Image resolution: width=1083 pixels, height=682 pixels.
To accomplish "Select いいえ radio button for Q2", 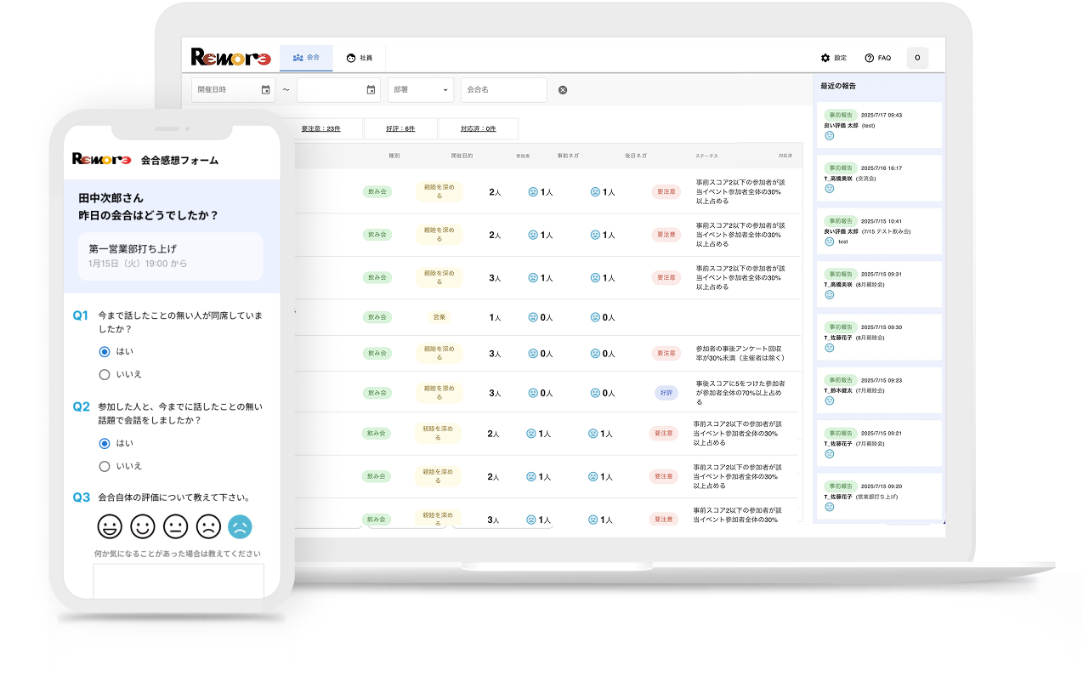I will point(105,466).
